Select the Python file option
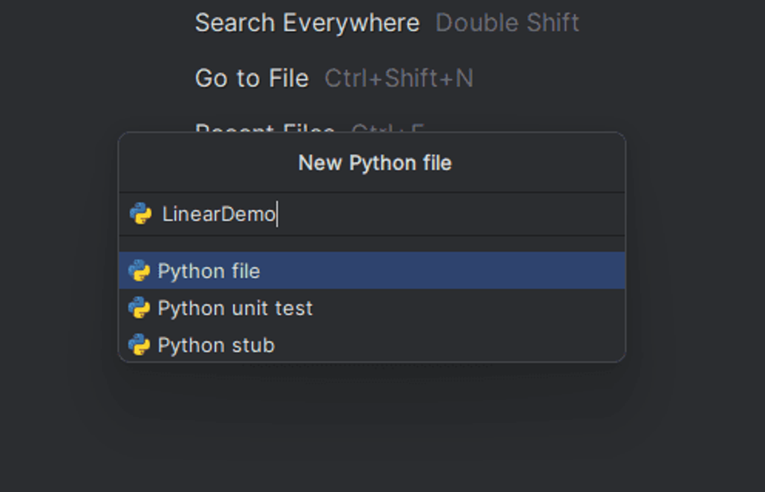Screen dimensions: 765x492 pyautogui.click(x=372, y=271)
